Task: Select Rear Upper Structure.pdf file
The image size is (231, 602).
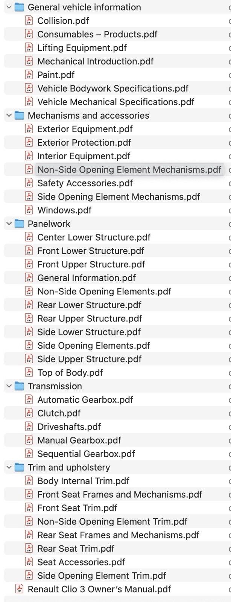Action: [x=90, y=319]
